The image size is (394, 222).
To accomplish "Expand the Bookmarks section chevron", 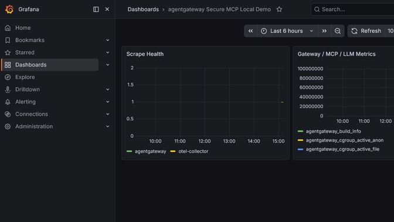I will [107, 40].
